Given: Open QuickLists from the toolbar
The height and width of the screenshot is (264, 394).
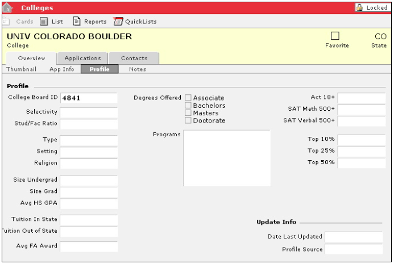Looking at the screenshot, I should click(x=136, y=22).
